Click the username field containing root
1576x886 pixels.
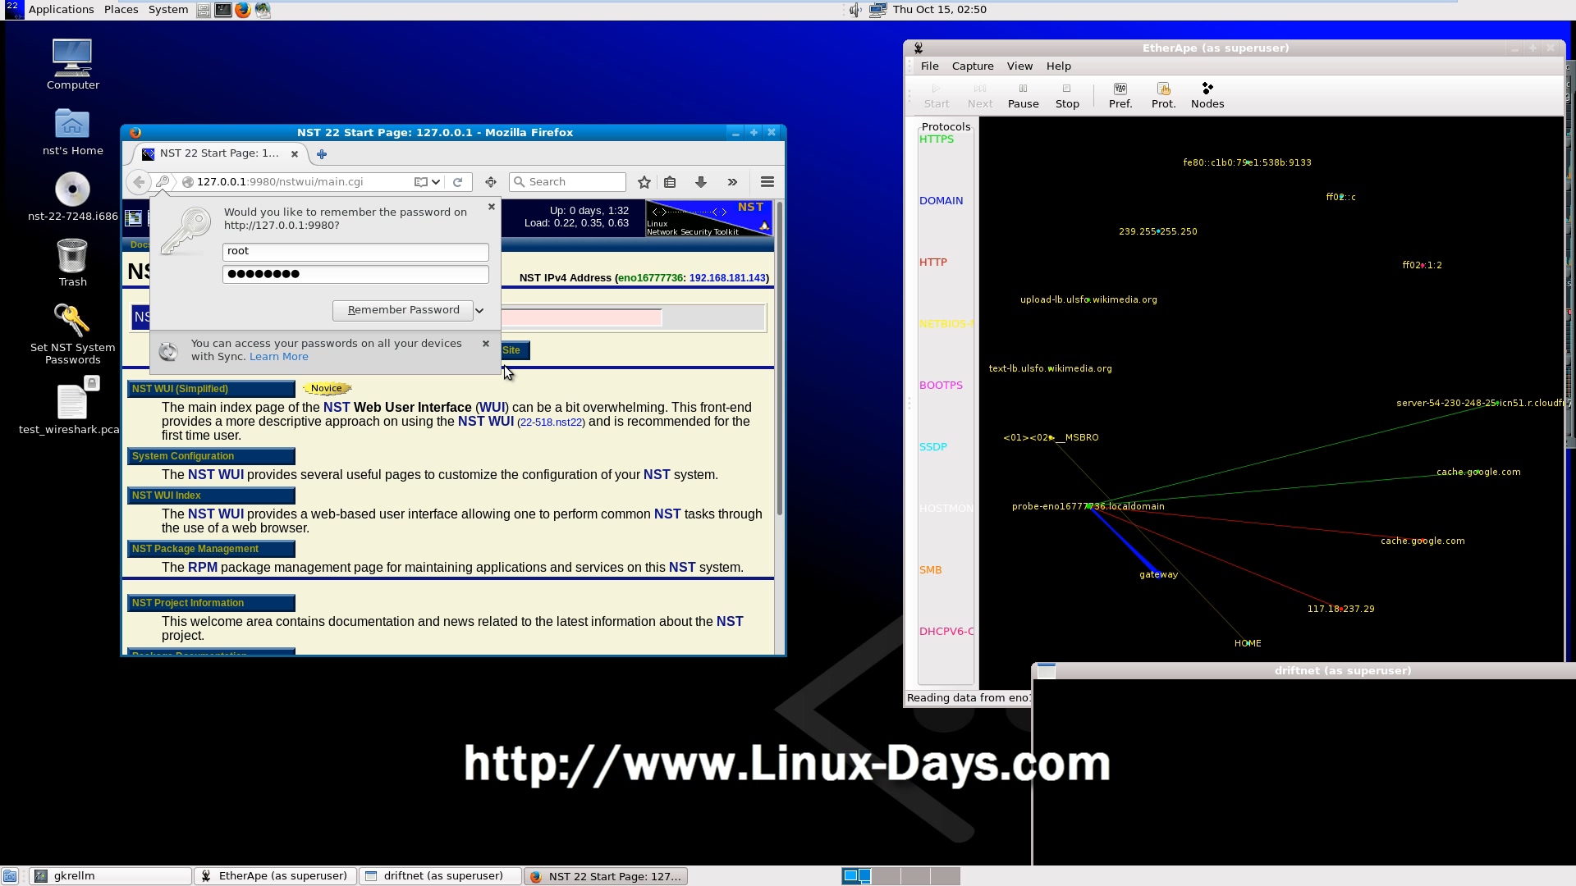click(x=355, y=252)
